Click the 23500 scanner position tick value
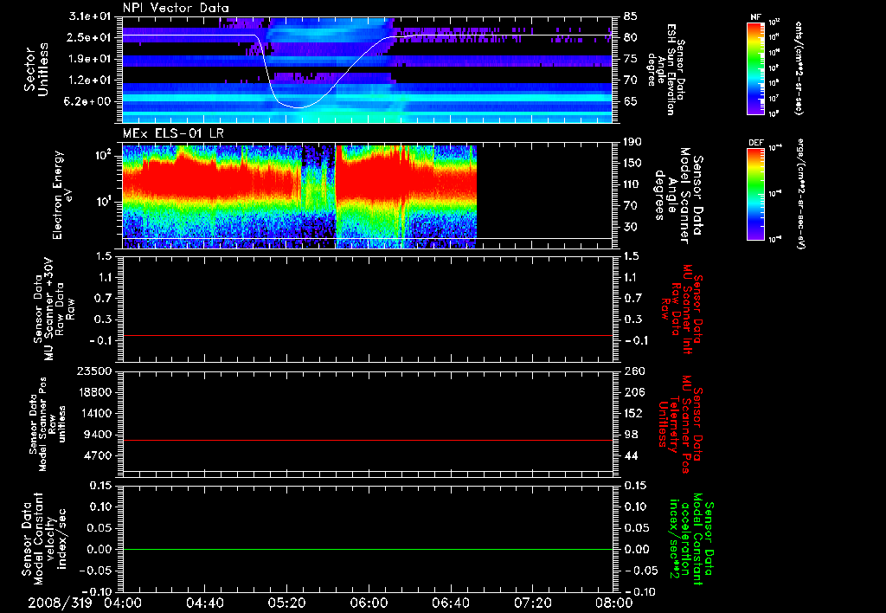 click(94, 371)
